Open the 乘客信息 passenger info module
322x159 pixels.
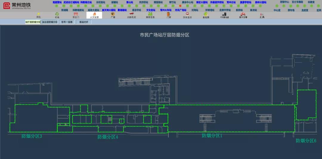click(150, 15)
